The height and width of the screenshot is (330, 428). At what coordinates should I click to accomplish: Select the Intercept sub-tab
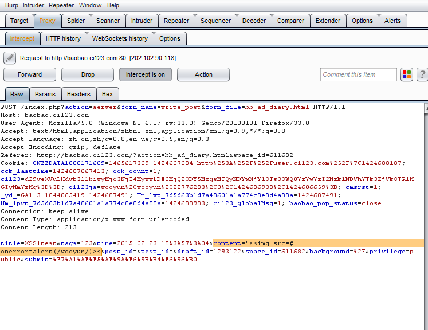click(22, 38)
